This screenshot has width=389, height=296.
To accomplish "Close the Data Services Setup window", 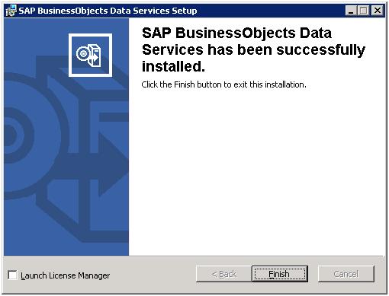I will [x=378, y=11].
